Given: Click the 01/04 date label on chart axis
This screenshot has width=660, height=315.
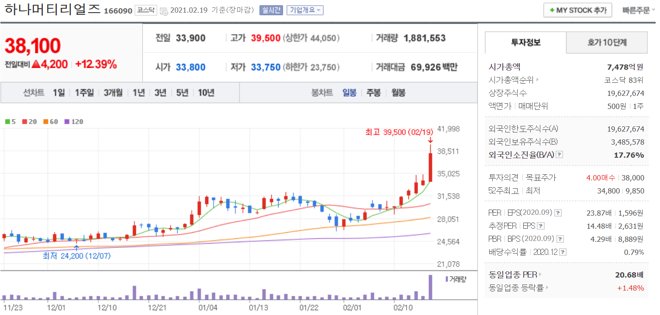Looking at the screenshot, I should (207, 308).
